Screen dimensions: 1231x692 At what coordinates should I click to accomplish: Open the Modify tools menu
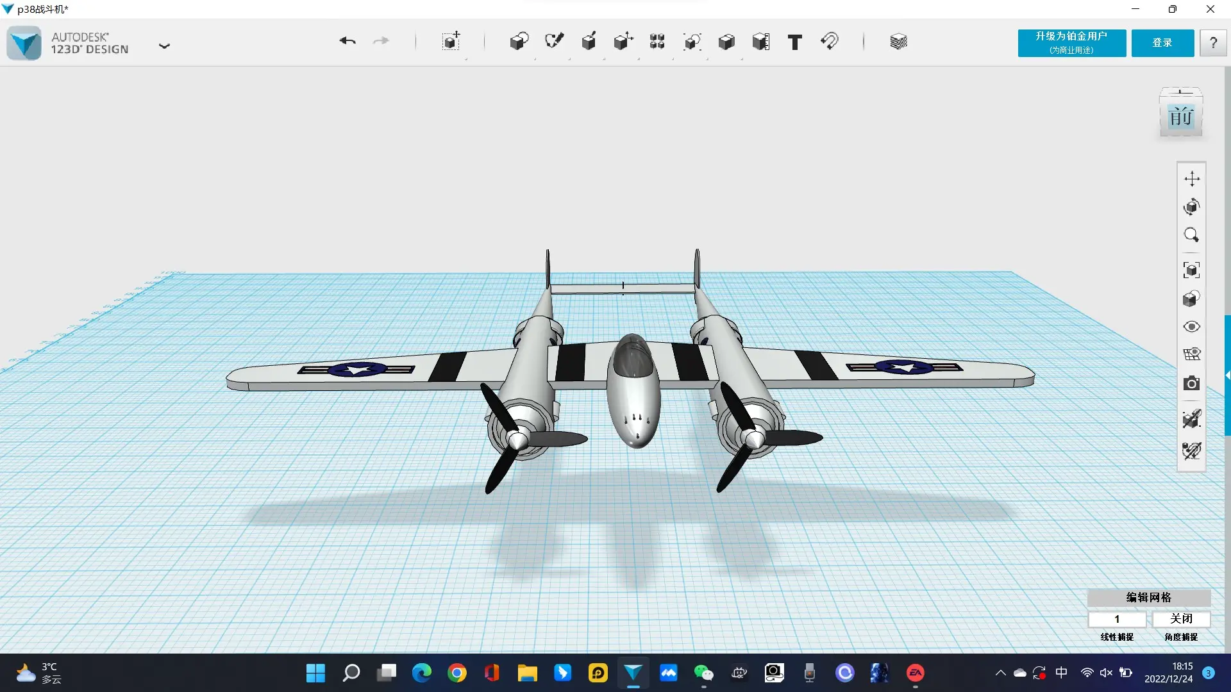[x=623, y=42]
